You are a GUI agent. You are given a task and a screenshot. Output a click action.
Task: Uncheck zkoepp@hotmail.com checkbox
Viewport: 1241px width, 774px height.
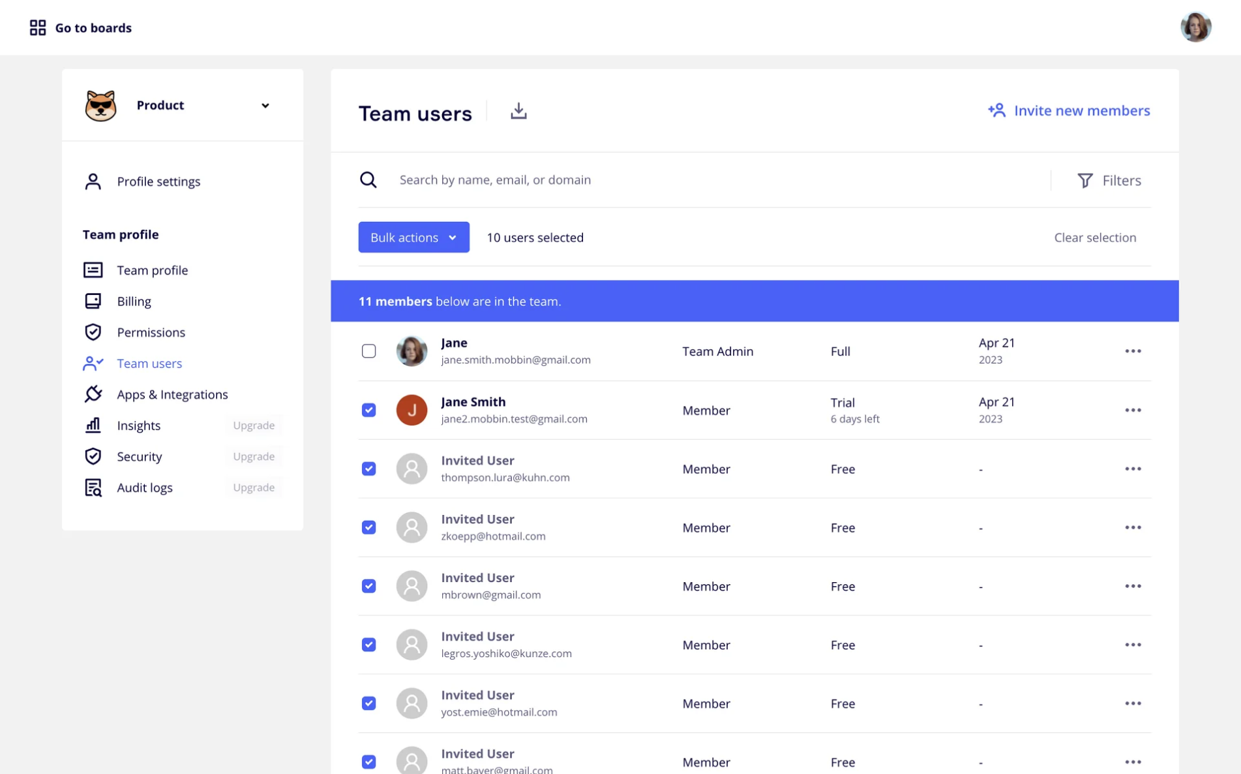click(368, 527)
